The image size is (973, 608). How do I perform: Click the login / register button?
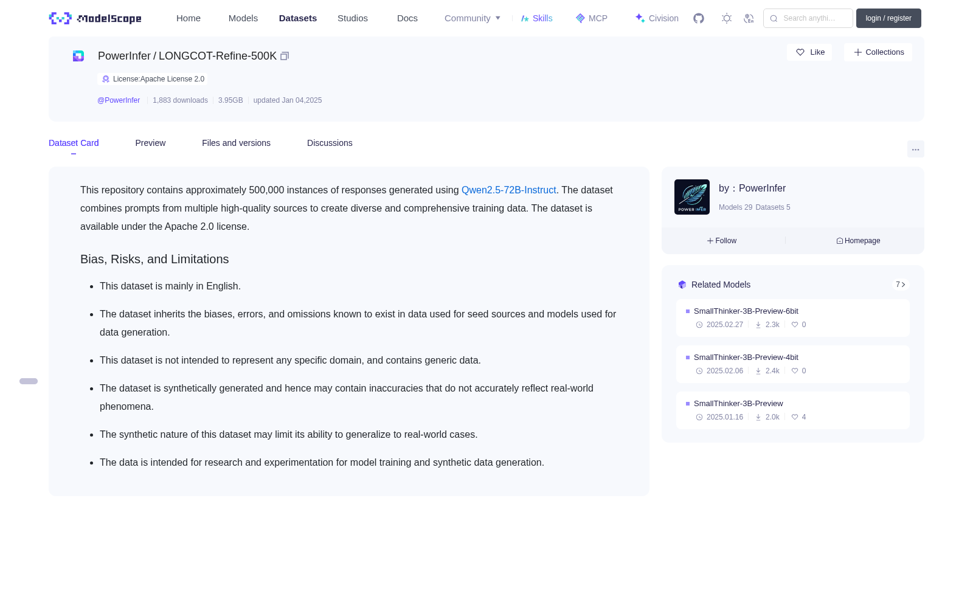888,18
